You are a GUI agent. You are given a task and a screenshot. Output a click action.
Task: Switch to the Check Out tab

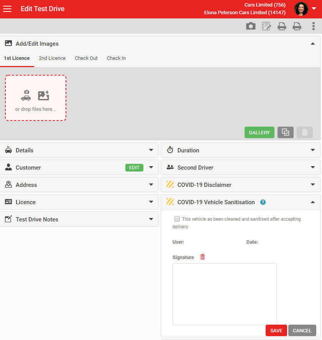pyautogui.click(x=86, y=58)
